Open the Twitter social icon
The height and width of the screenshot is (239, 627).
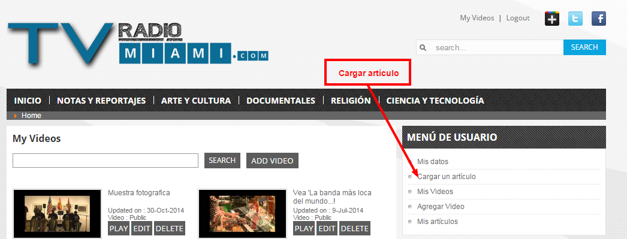tap(575, 19)
